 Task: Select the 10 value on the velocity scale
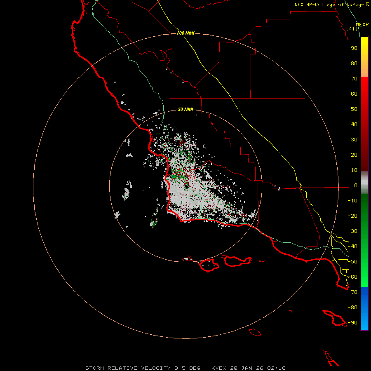pyautogui.click(x=354, y=170)
